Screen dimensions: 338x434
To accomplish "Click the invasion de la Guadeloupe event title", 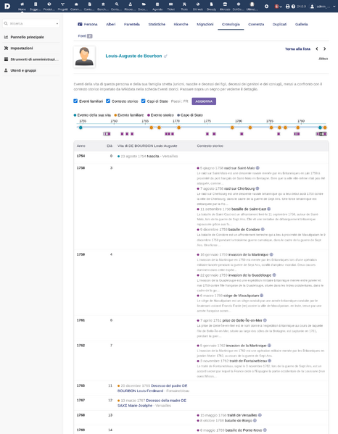I will click(x=250, y=275).
